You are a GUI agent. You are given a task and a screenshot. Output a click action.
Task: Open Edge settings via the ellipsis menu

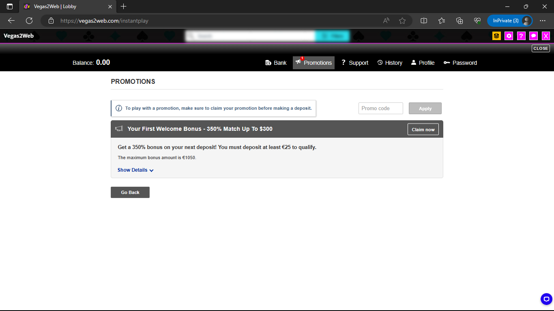[x=543, y=21]
